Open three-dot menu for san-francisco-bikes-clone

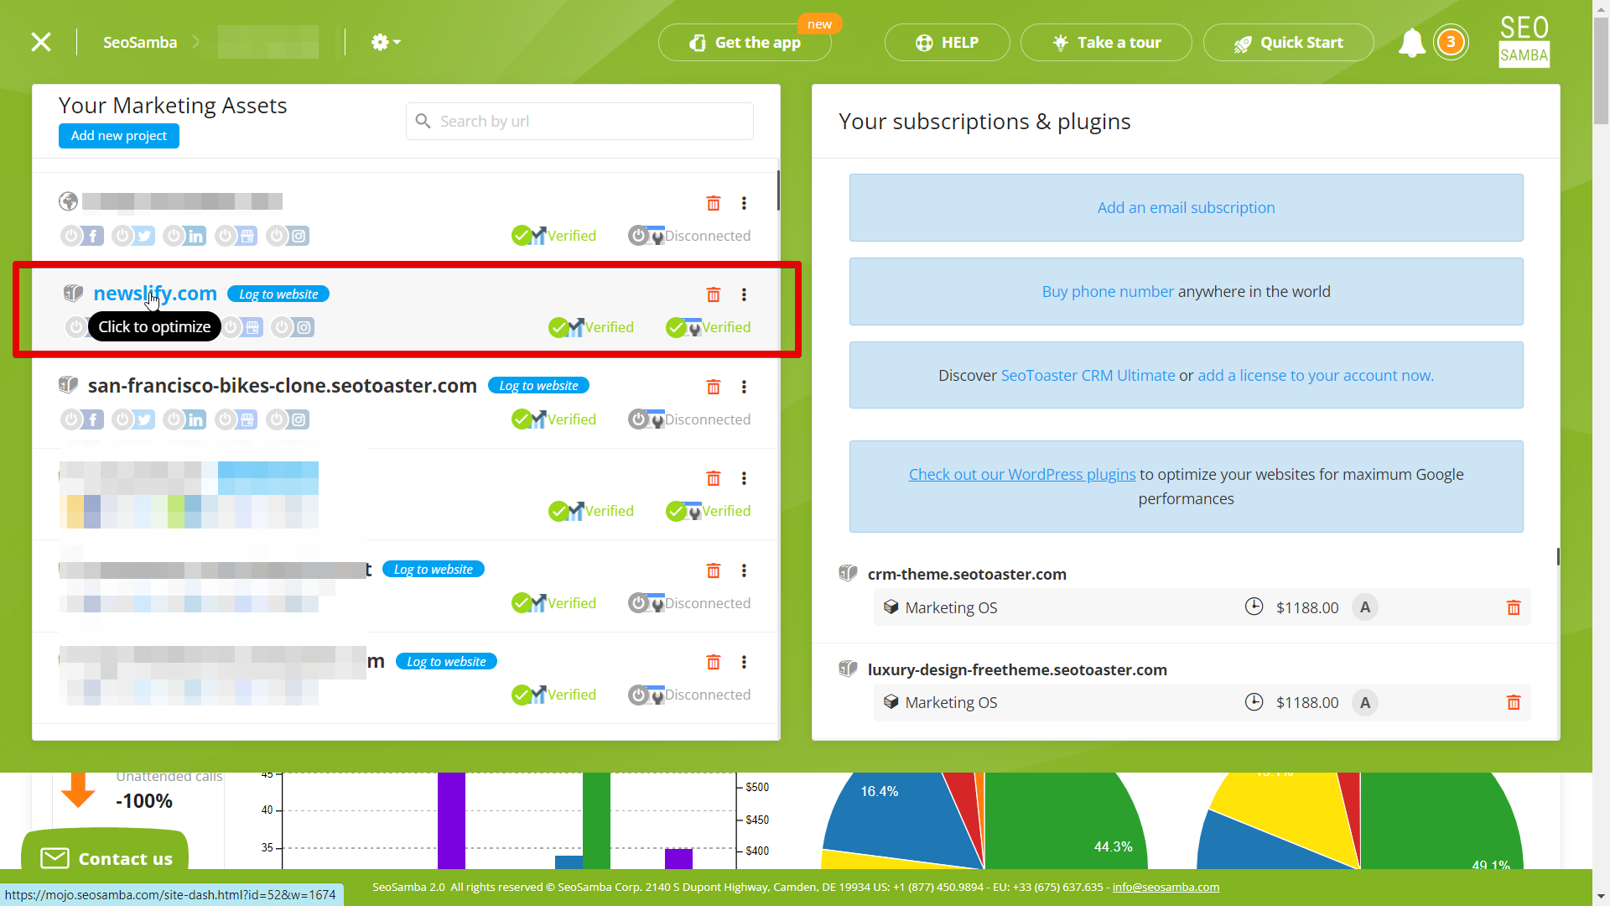coord(744,387)
